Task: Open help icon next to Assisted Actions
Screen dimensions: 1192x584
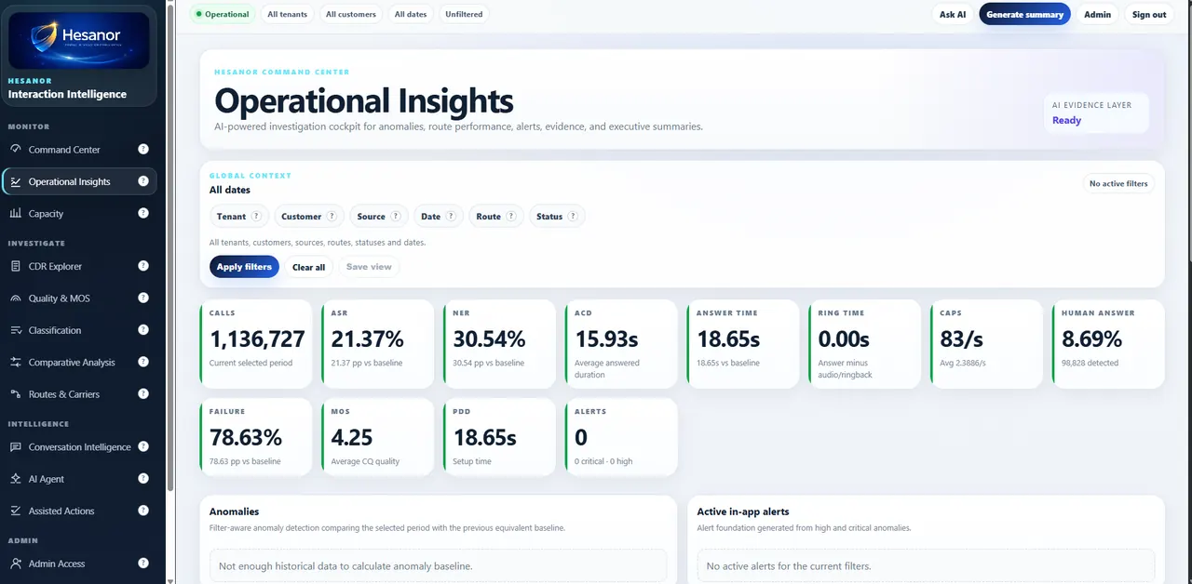Action: pyautogui.click(x=143, y=511)
